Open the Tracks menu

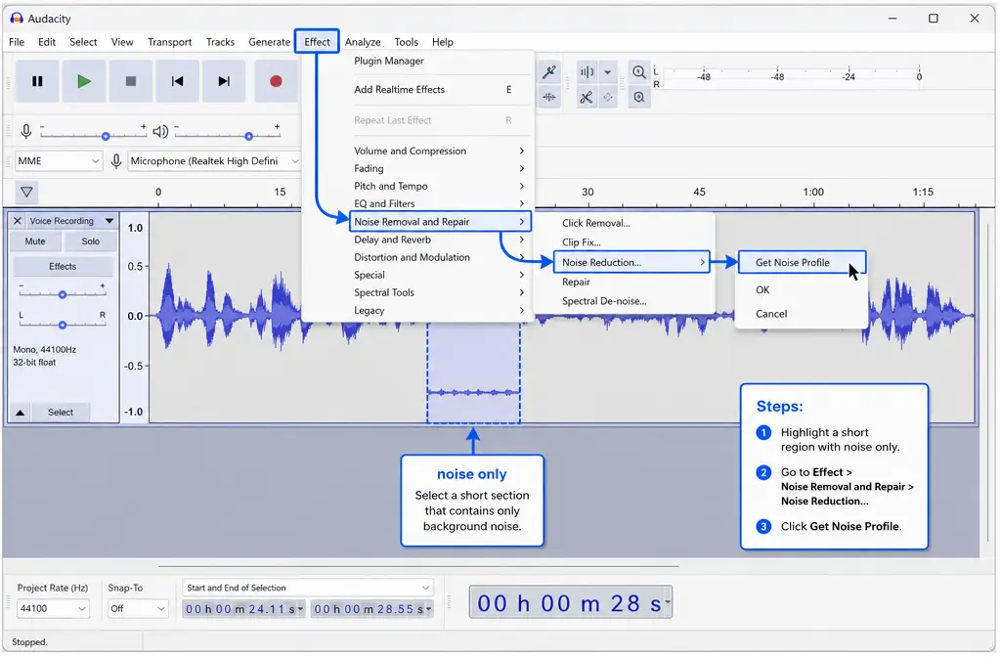click(220, 42)
